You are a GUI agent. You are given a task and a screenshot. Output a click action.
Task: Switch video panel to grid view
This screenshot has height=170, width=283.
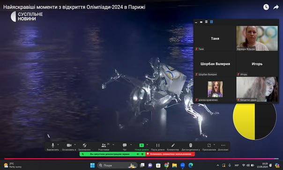tap(211, 22)
